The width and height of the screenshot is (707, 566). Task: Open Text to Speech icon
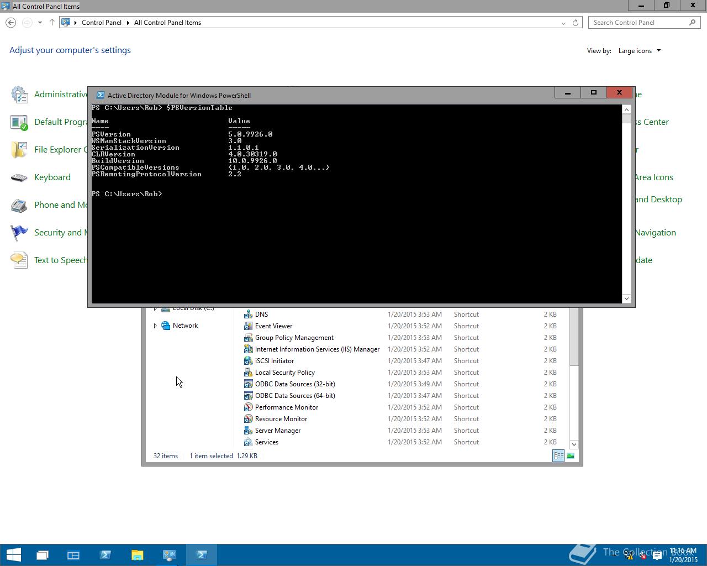[19, 260]
